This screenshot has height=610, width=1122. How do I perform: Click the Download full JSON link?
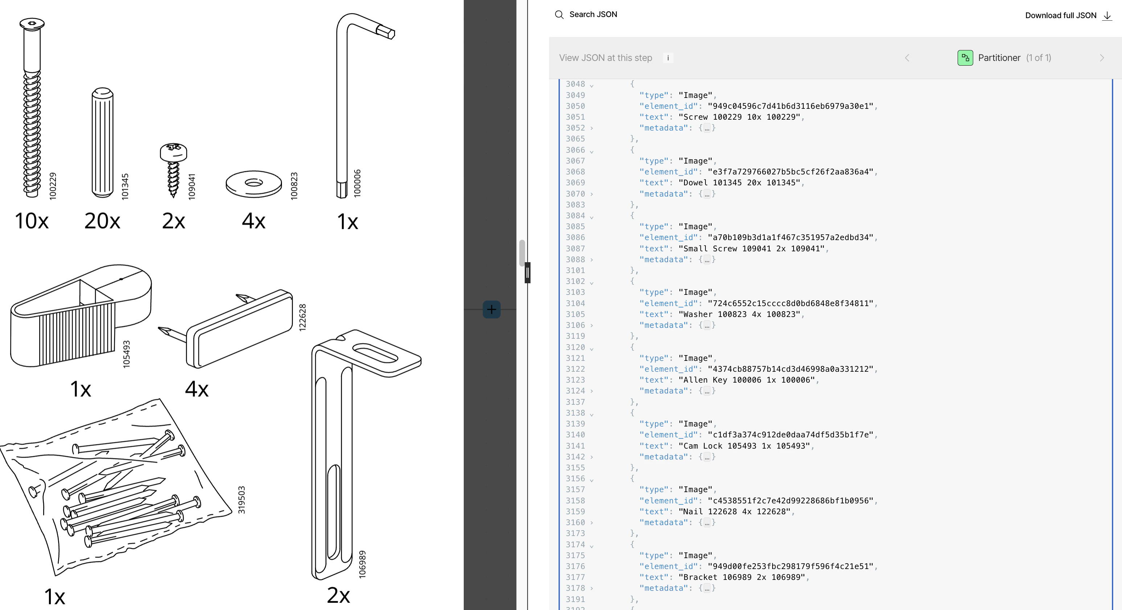pyautogui.click(x=1060, y=16)
